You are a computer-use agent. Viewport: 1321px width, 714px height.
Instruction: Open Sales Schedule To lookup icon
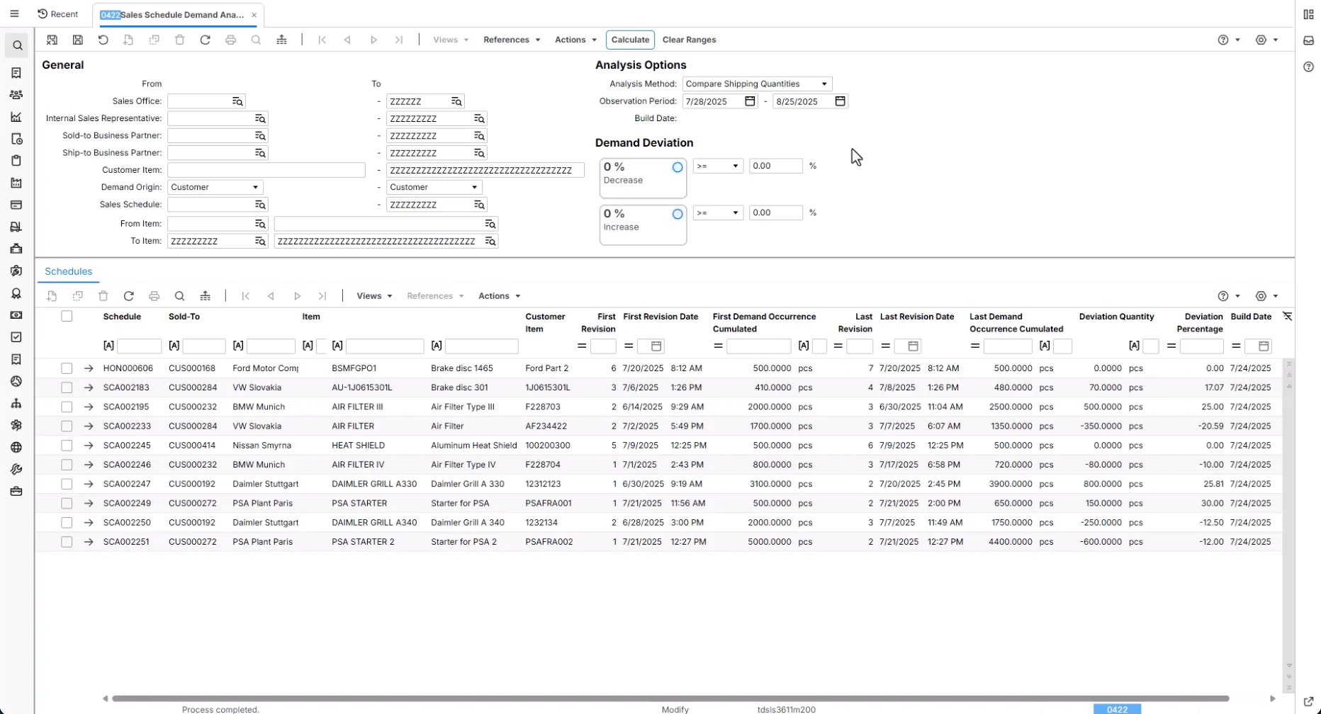click(480, 205)
